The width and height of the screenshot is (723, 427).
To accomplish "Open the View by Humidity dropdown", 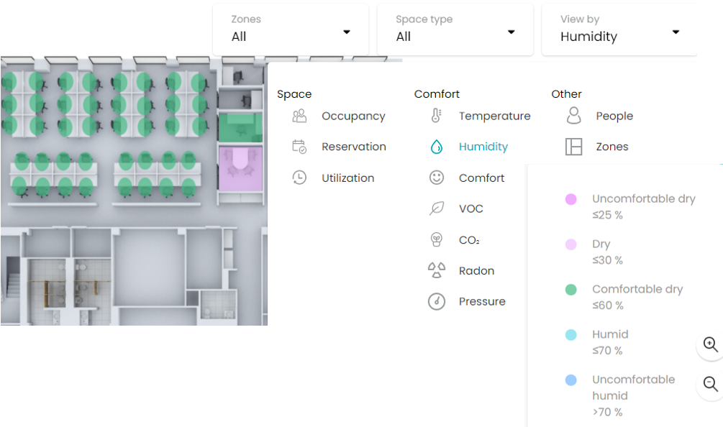I will (619, 29).
